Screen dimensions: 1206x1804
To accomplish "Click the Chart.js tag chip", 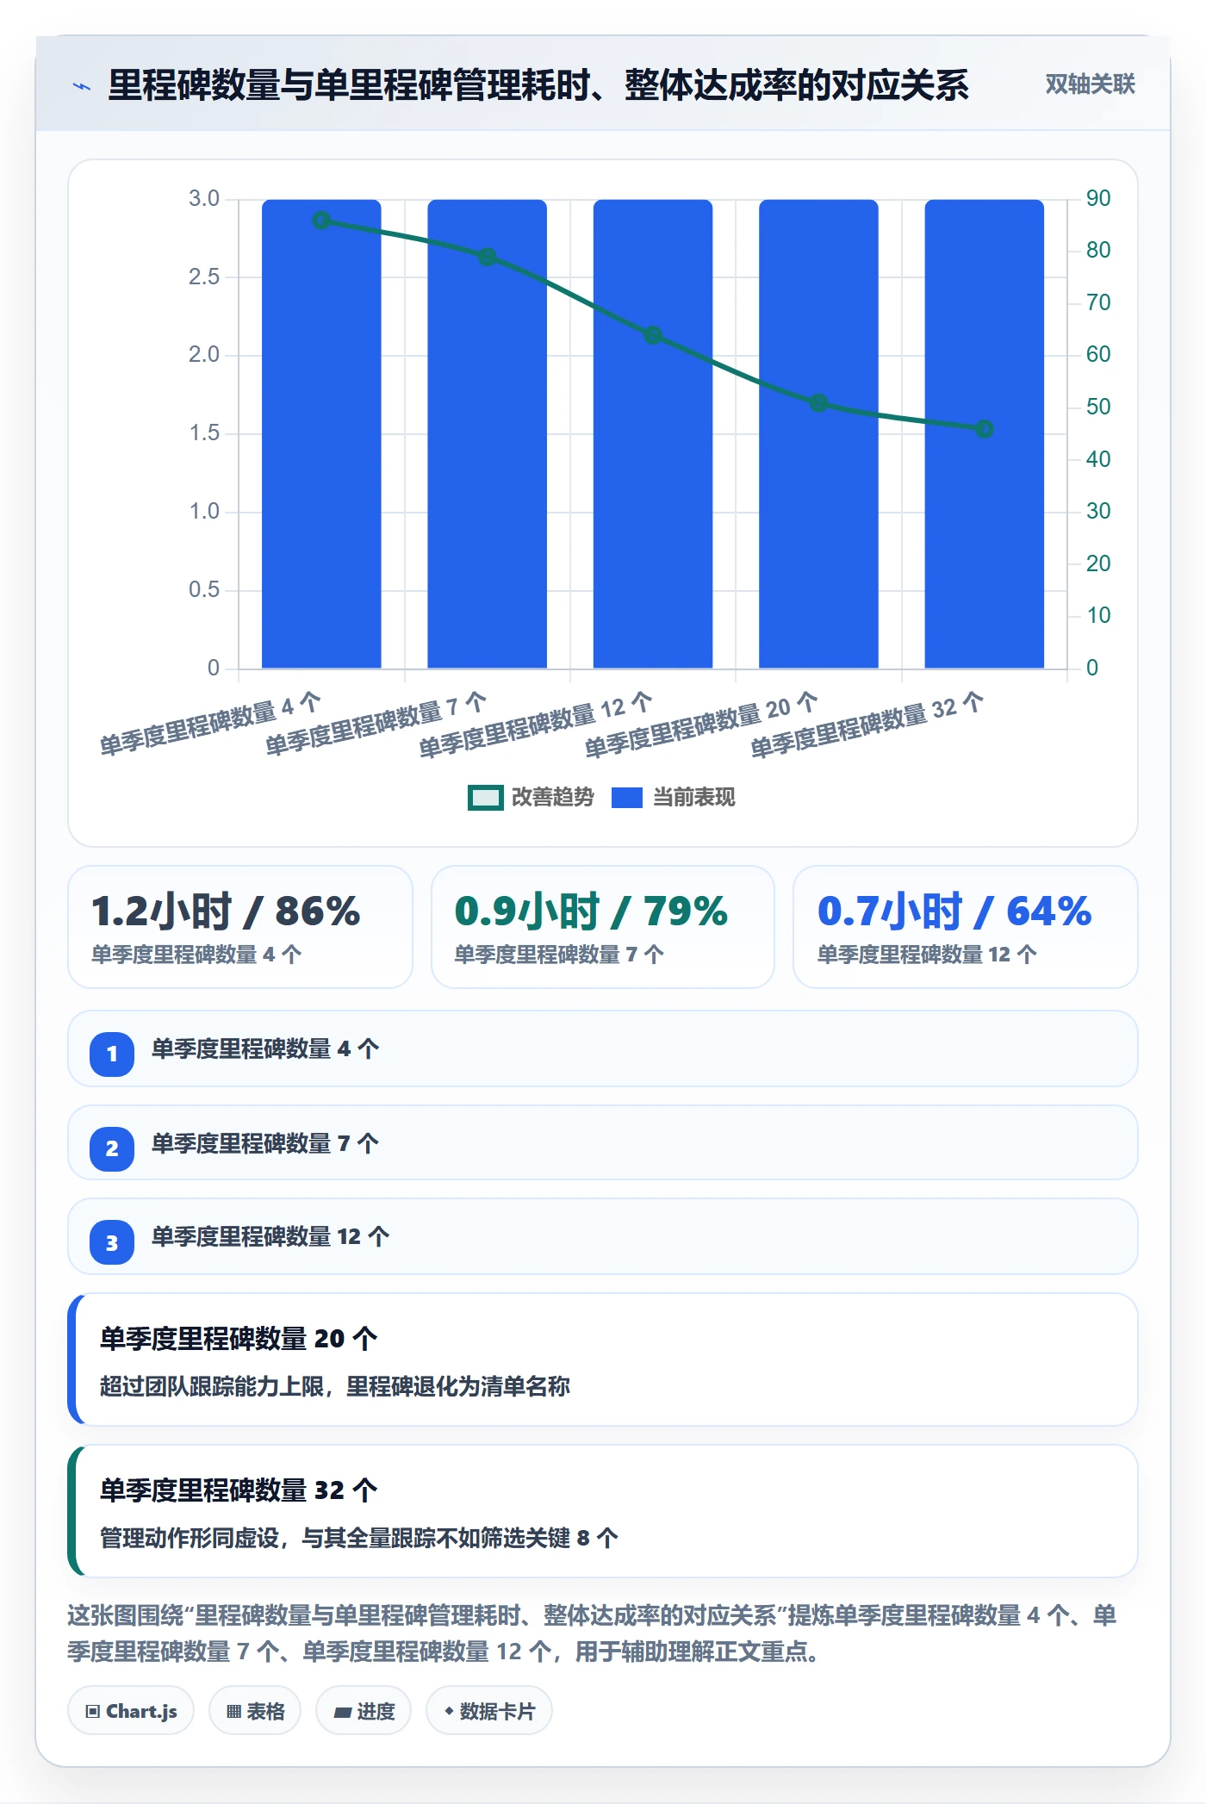I will pos(131,1711).
